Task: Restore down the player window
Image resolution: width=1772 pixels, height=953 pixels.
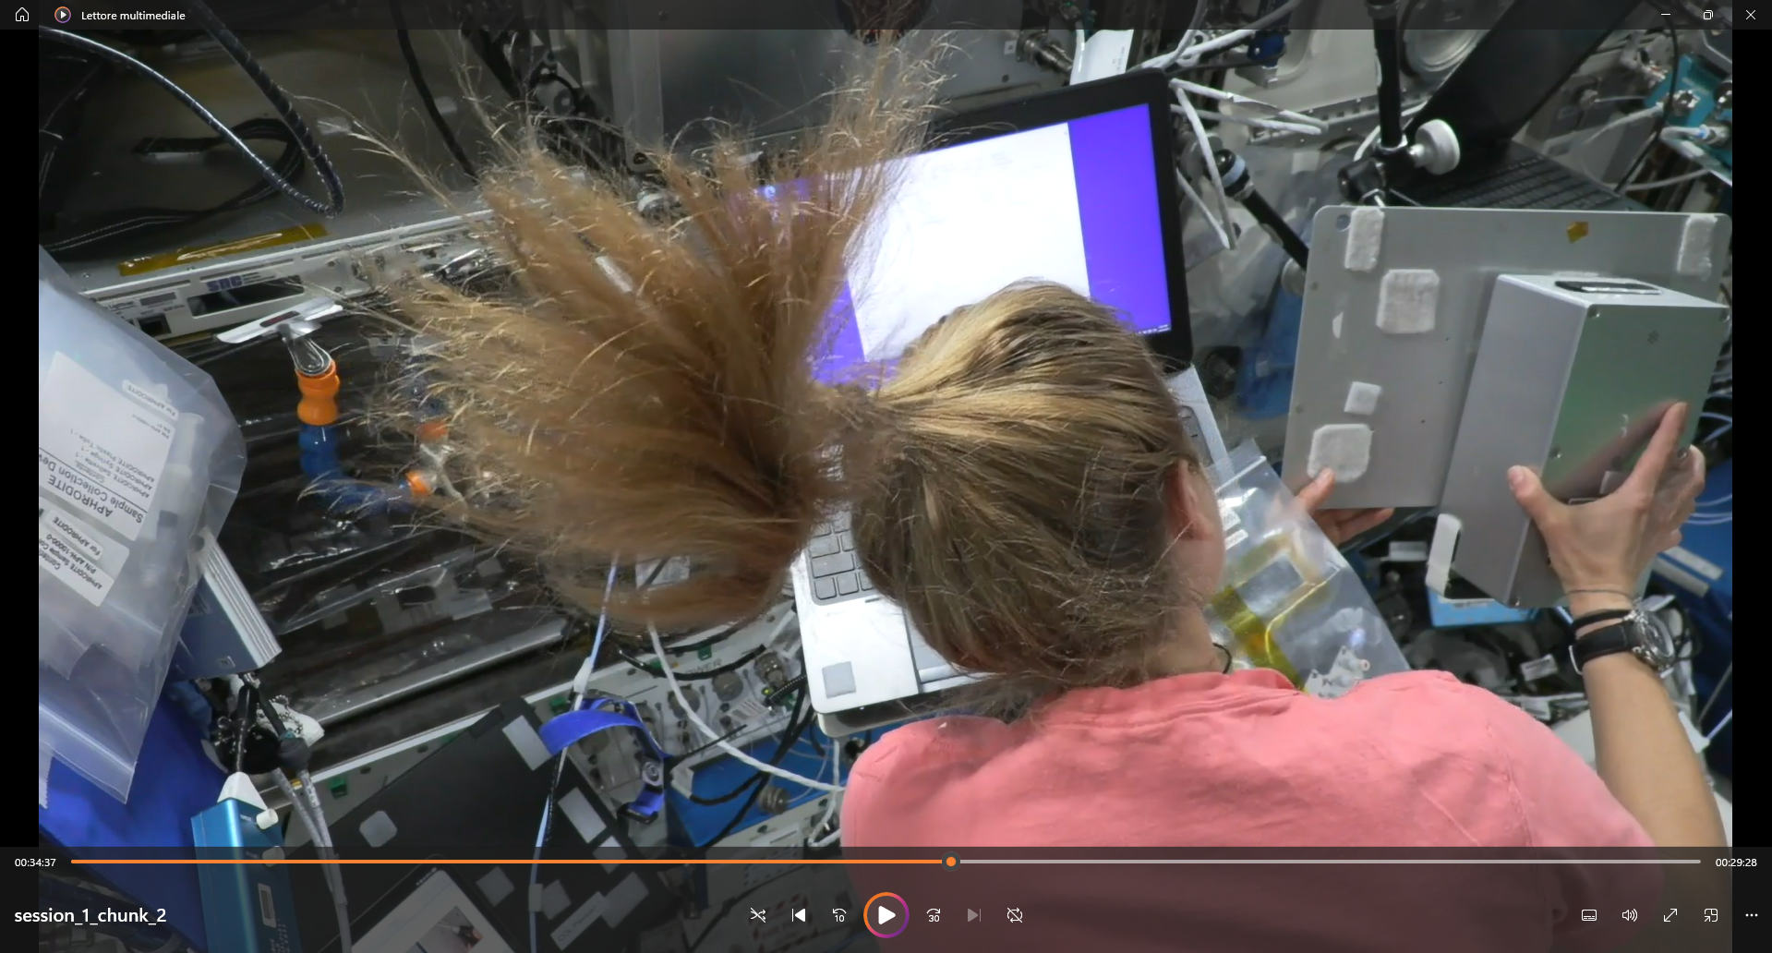Action: 1707,15
